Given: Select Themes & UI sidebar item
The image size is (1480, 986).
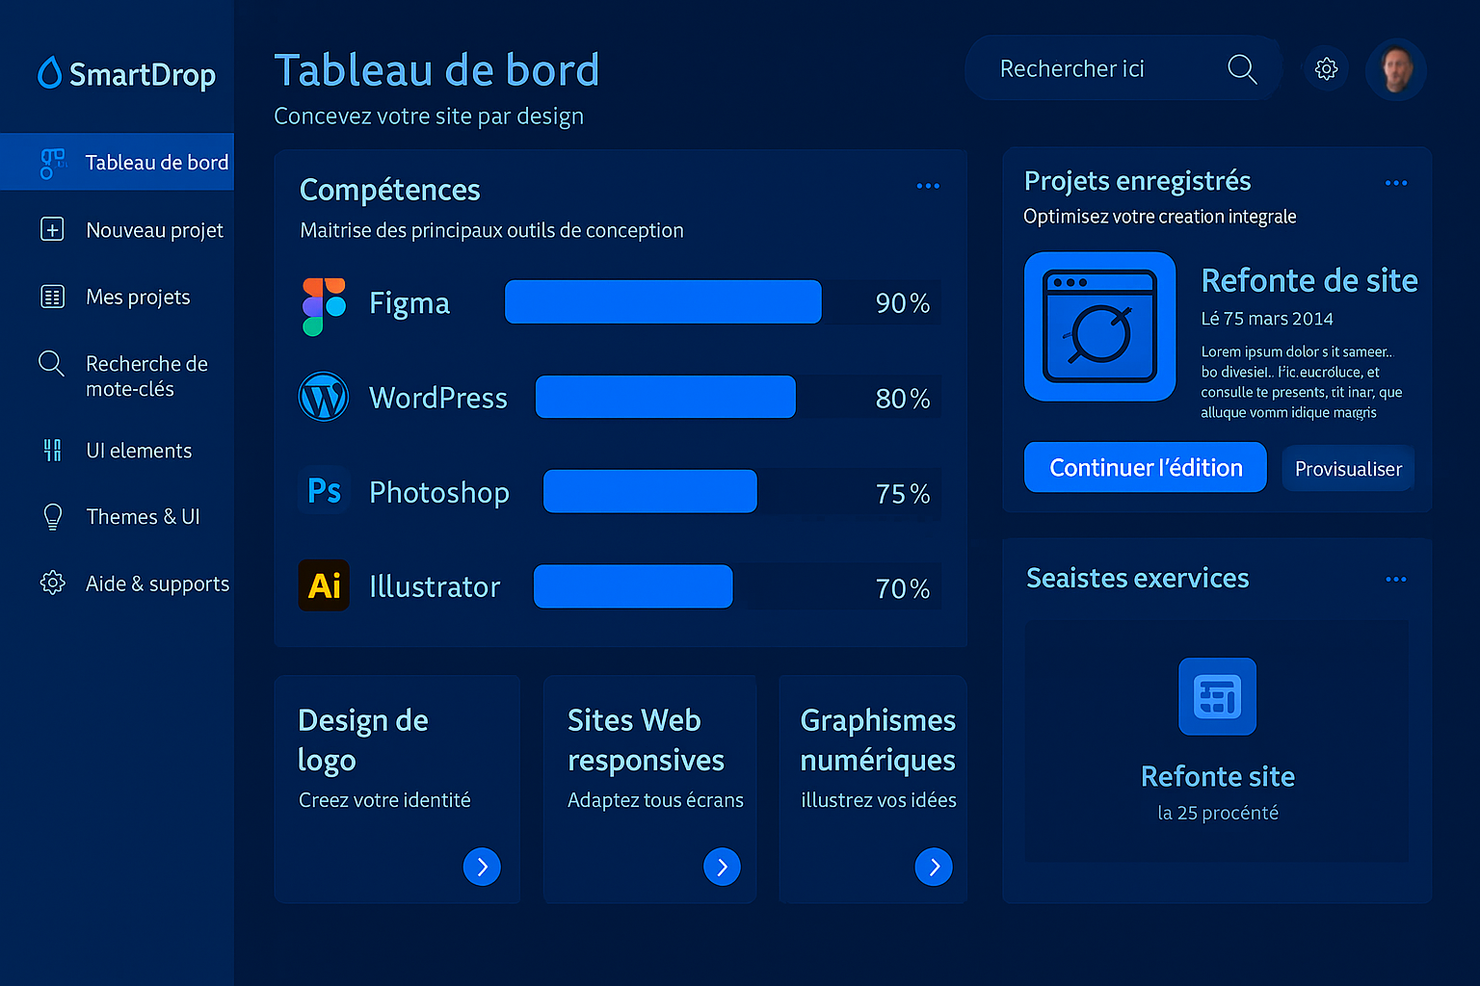Looking at the screenshot, I should pyautogui.click(x=143, y=517).
